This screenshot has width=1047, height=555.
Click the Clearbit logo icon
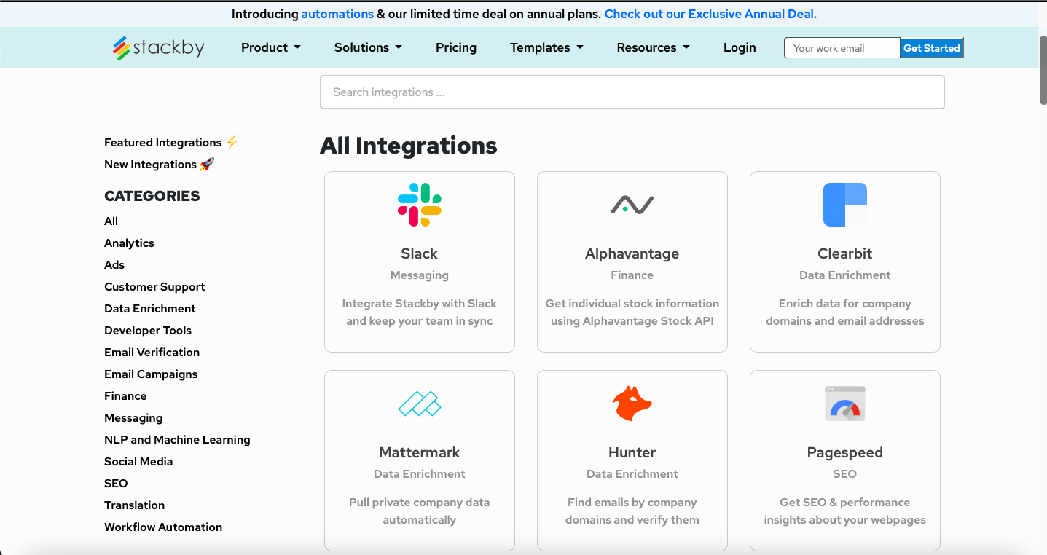click(845, 205)
